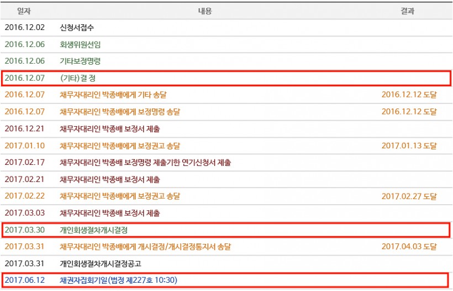Click the date 2017.03.03
453x291 pixels.
coord(25,213)
